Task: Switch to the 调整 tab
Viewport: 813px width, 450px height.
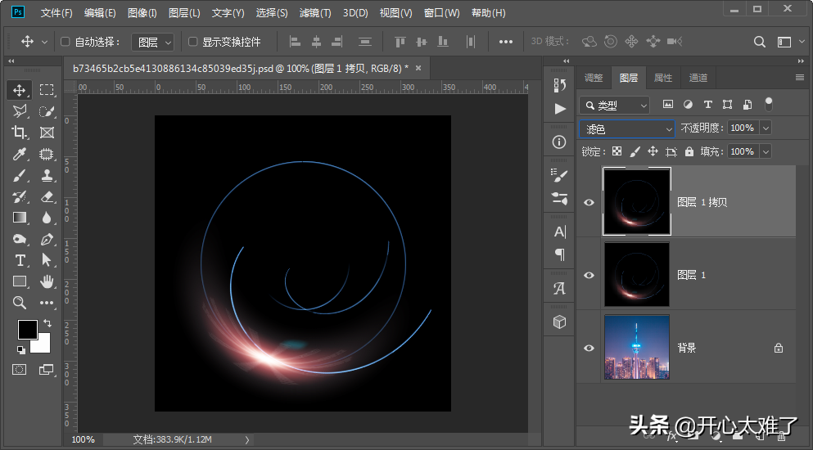Action: coord(594,78)
